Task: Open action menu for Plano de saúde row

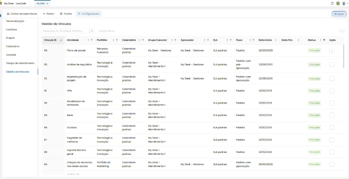Action: (332, 50)
